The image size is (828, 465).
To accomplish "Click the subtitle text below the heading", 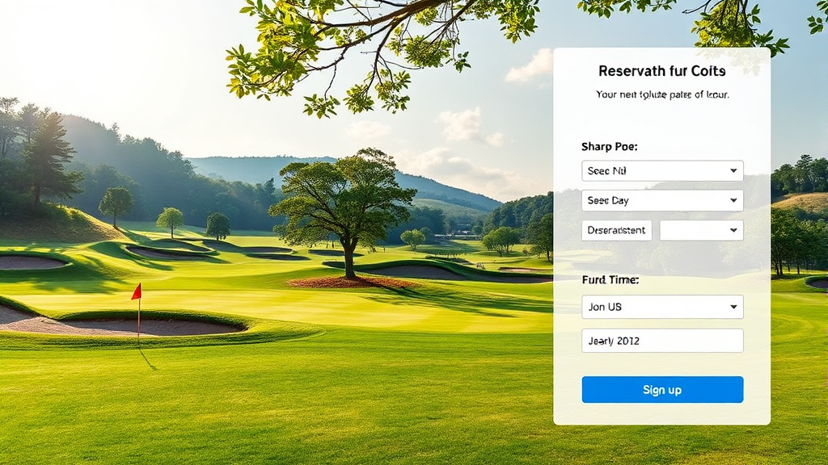I will click(x=662, y=95).
